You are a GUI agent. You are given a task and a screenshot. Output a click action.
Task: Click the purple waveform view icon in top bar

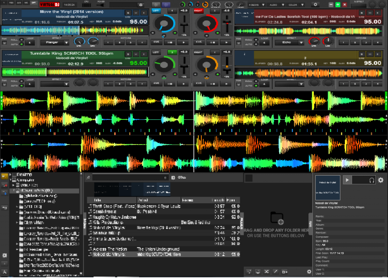166,5
